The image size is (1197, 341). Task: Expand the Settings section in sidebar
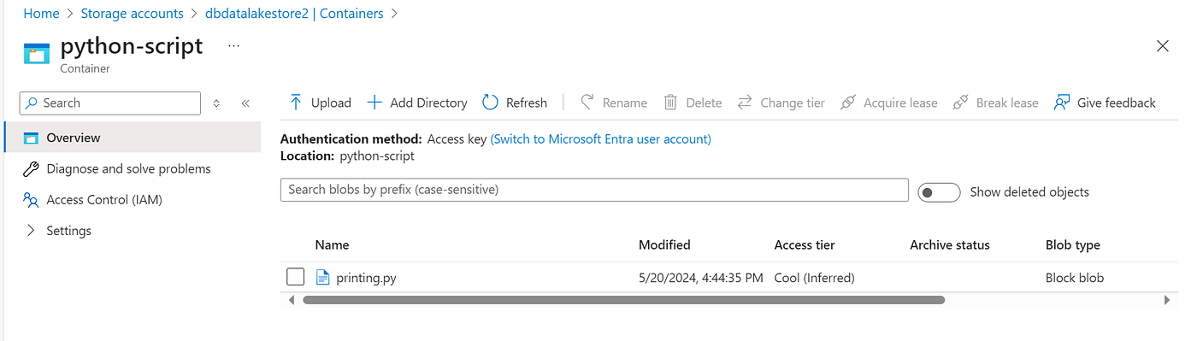[32, 231]
